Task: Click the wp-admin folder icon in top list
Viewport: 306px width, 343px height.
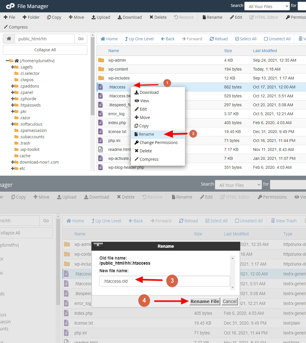Action: tap(101, 60)
